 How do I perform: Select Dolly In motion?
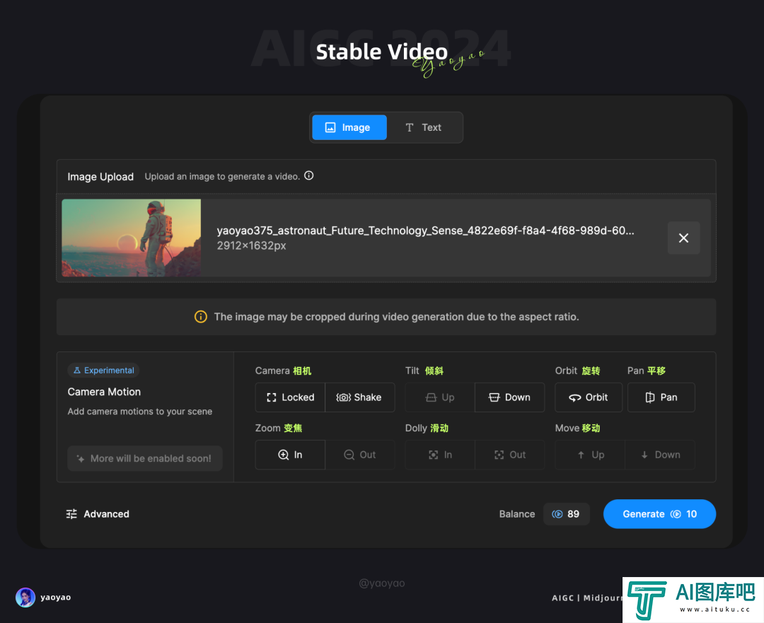[x=440, y=455]
